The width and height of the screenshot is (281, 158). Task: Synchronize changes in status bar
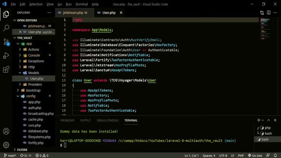[x=26, y=155]
